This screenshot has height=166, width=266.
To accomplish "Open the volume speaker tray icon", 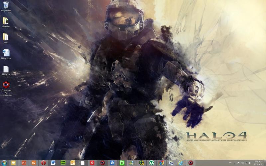I will [x=250, y=163].
